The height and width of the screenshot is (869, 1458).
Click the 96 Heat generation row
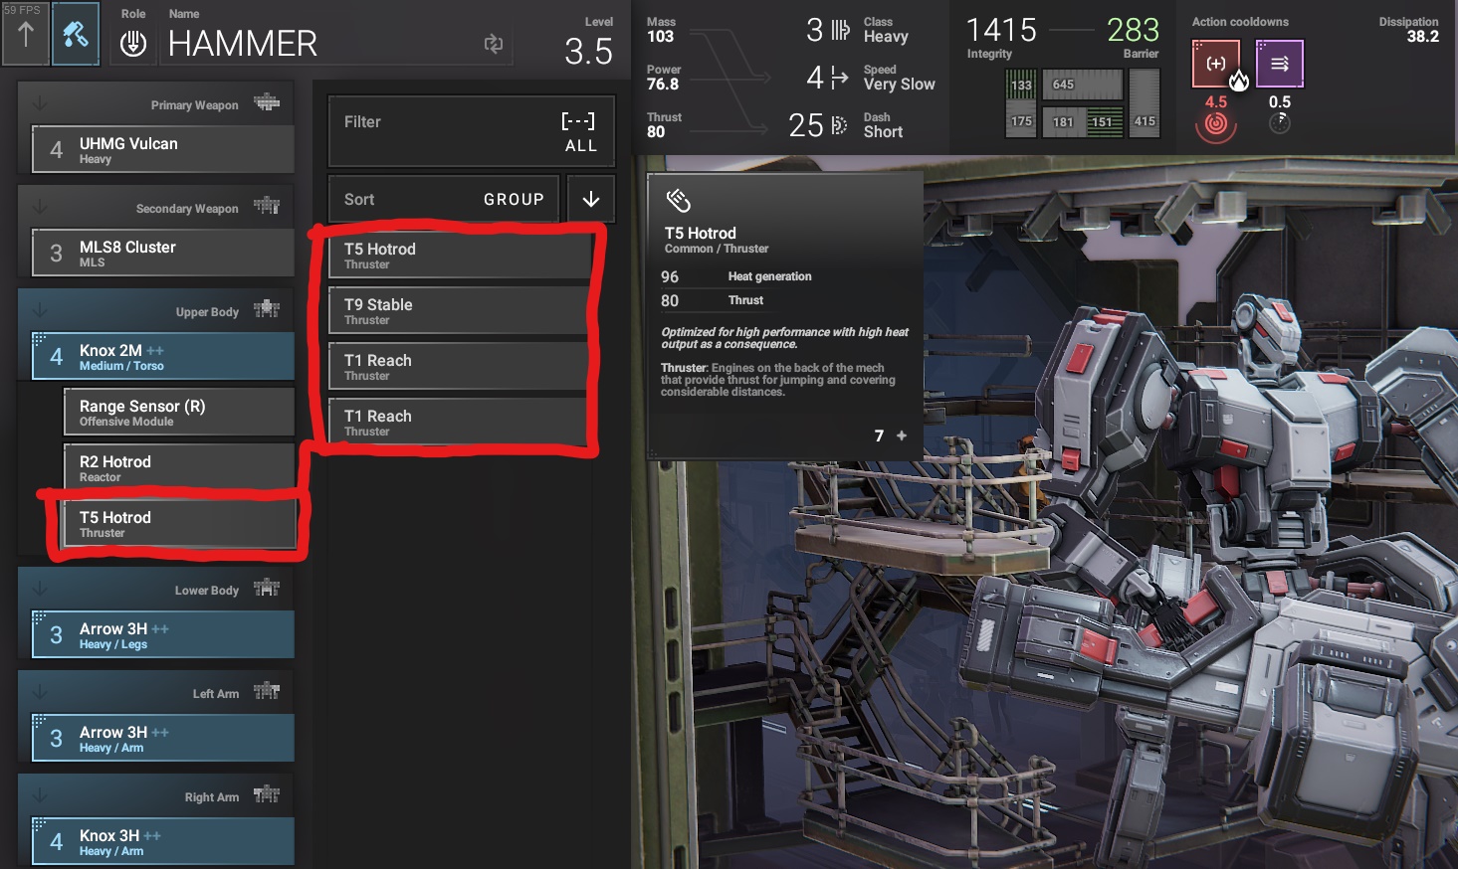(736, 276)
